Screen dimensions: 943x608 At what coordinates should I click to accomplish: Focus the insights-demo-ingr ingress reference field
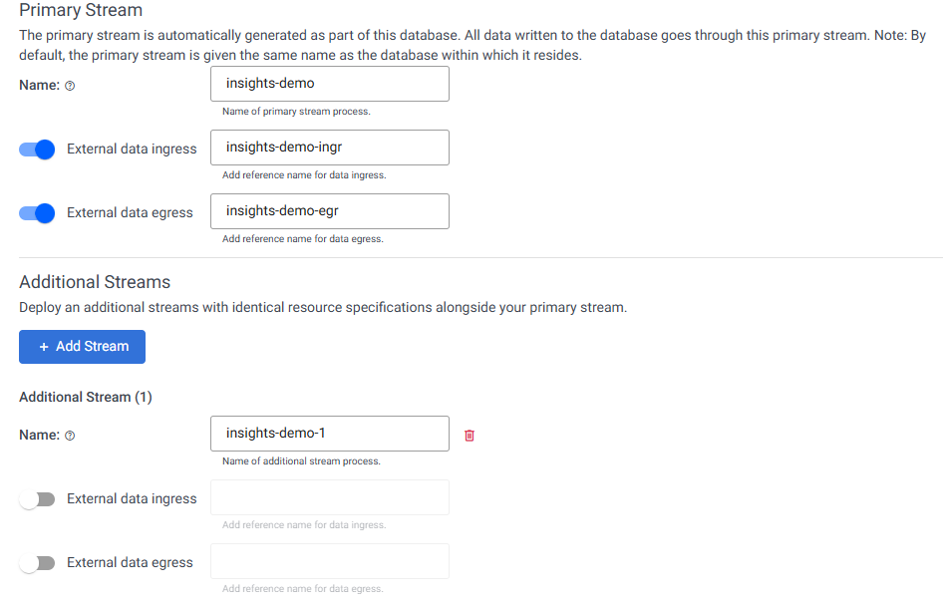pos(330,148)
